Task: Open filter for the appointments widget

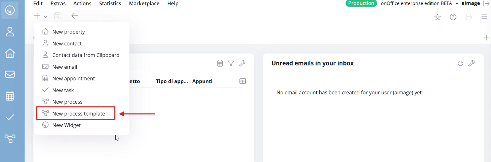Action: tap(231, 63)
